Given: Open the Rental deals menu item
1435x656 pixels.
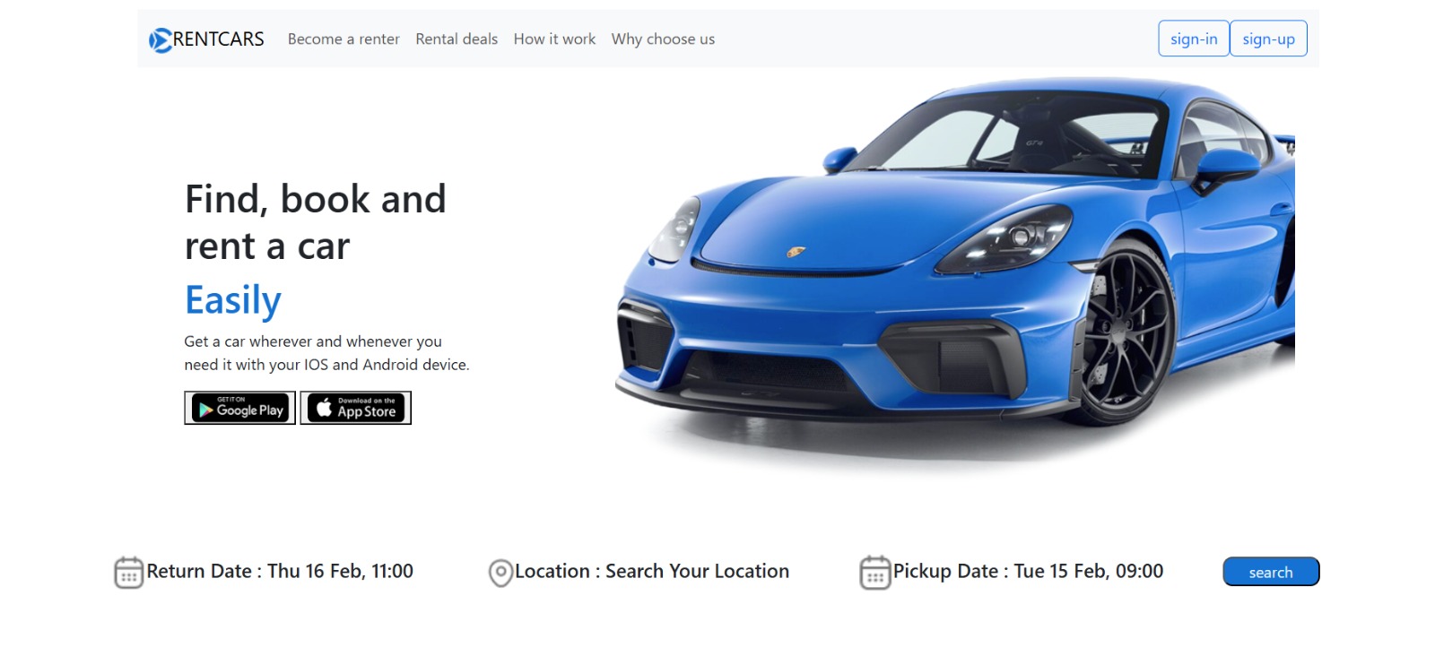Looking at the screenshot, I should coord(457,39).
